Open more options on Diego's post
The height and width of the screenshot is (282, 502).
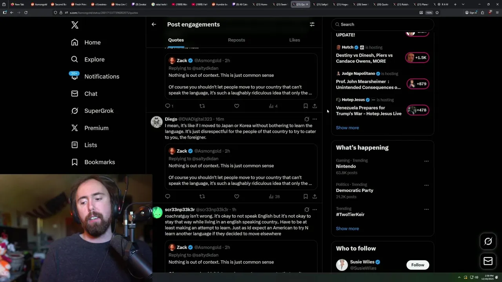pyautogui.click(x=315, y=119)
